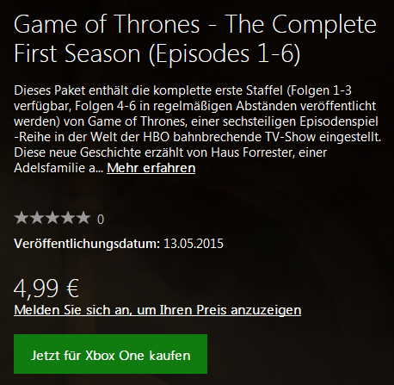This screenshot has height=385, width=394.
Task: Click the 4,99 € price
Action: pyautogui.click(x=46, y=289)
